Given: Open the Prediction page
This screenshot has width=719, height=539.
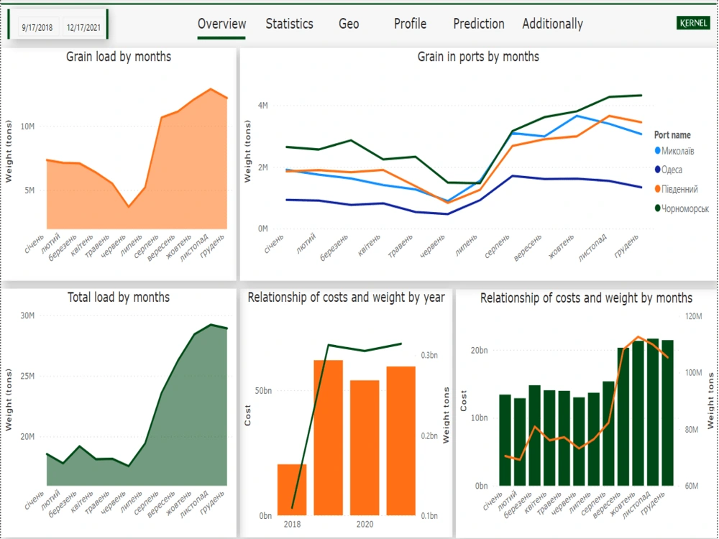Looking at the screenshot, I should pos(478,24).
